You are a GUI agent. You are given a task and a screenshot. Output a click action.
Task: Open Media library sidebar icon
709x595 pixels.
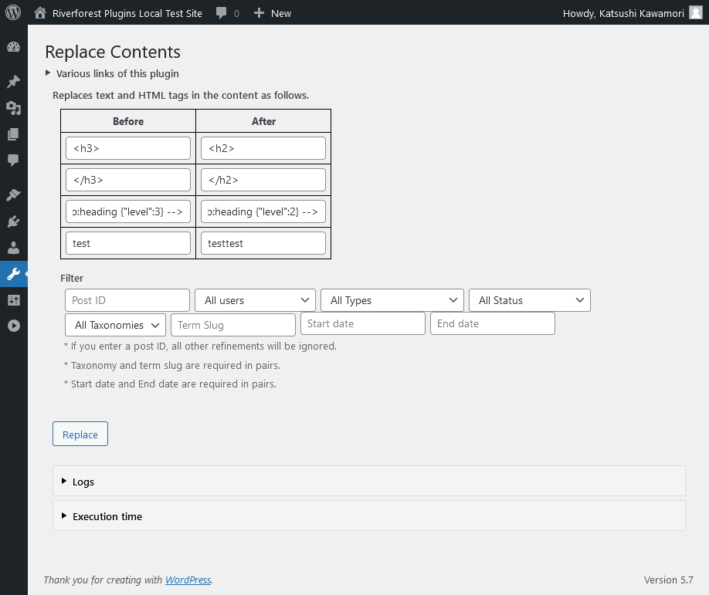click(x=14, y=108)
